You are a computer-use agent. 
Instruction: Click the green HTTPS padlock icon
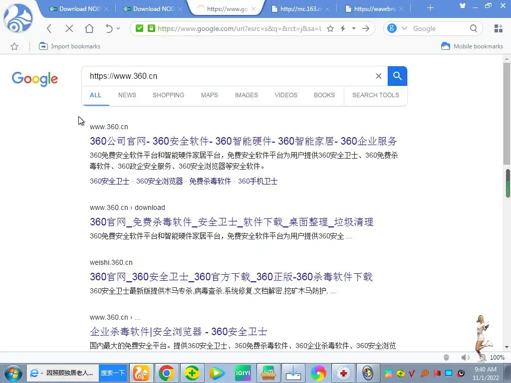click(151, 28)
